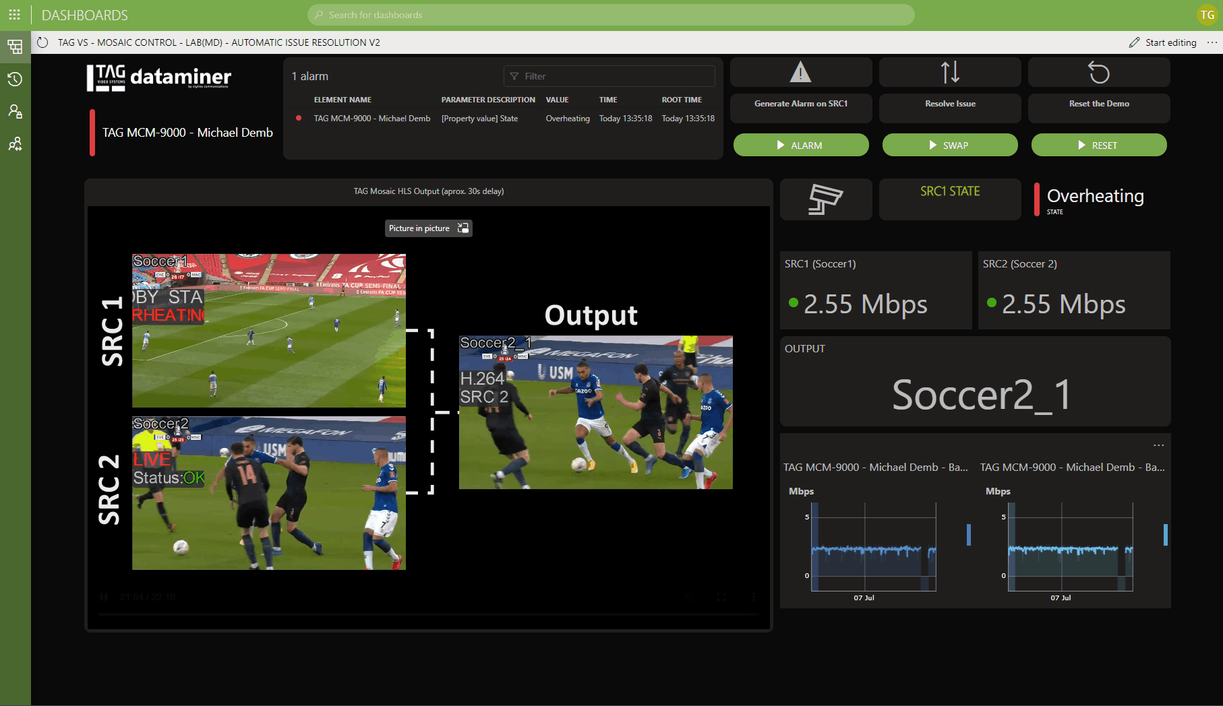Click the Soccer2 SRC 2 video thumbnail
Screen dimensions: 1223x706
269,493
